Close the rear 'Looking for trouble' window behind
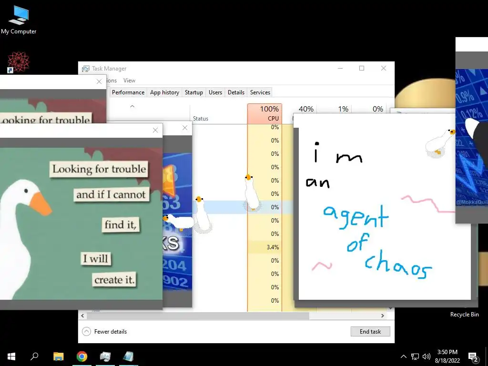This screenshot has height=366, width=488. pos(99,81)
